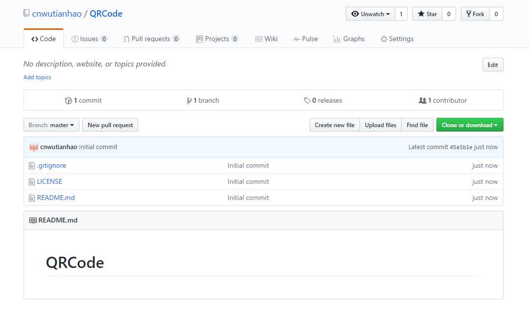Viewport: 529px width, 311px height.
Task: Click cnwutianhao author name in commit bar
Action: pos(59,147)
